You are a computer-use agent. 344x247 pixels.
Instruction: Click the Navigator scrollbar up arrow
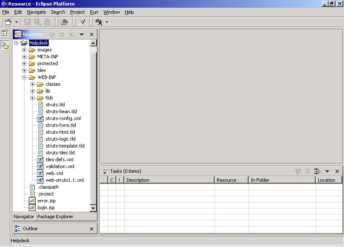pyautogui.click(x=93, y=43)
